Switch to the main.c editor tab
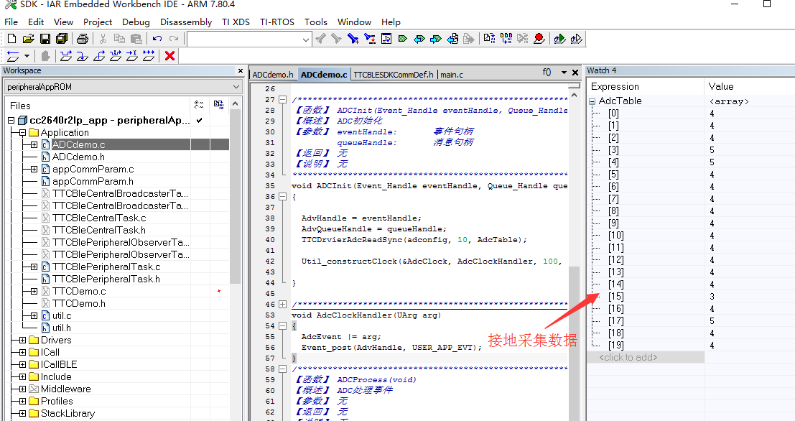This screenshot has width=795, height=421. pyautogui.click(x=452, y=75)
